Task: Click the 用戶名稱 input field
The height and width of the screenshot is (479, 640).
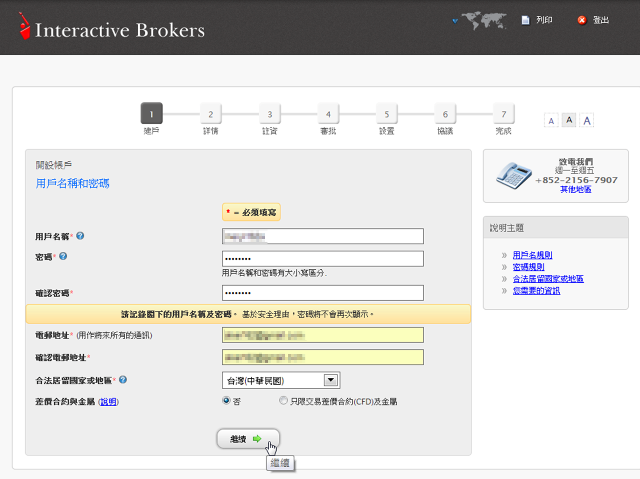Action: [x=323, y=236]
